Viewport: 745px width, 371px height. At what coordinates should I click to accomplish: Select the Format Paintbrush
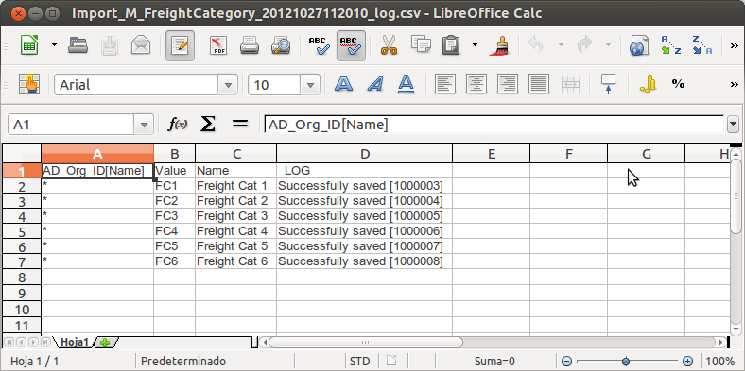[499, 45]
